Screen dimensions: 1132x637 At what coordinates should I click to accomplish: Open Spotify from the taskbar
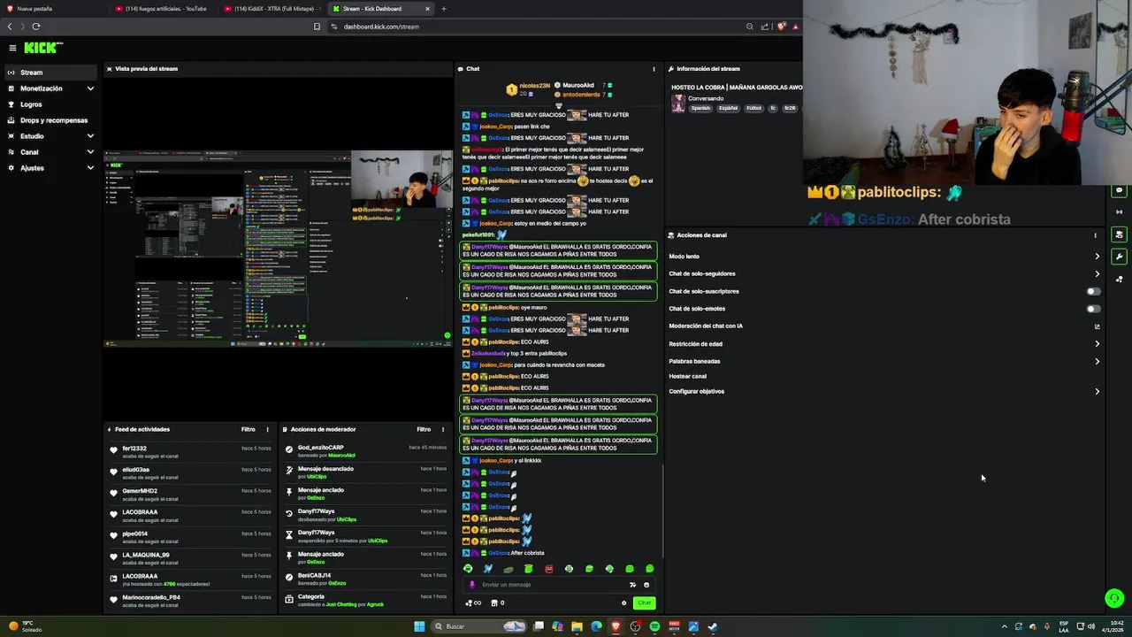tap(654, 626)
